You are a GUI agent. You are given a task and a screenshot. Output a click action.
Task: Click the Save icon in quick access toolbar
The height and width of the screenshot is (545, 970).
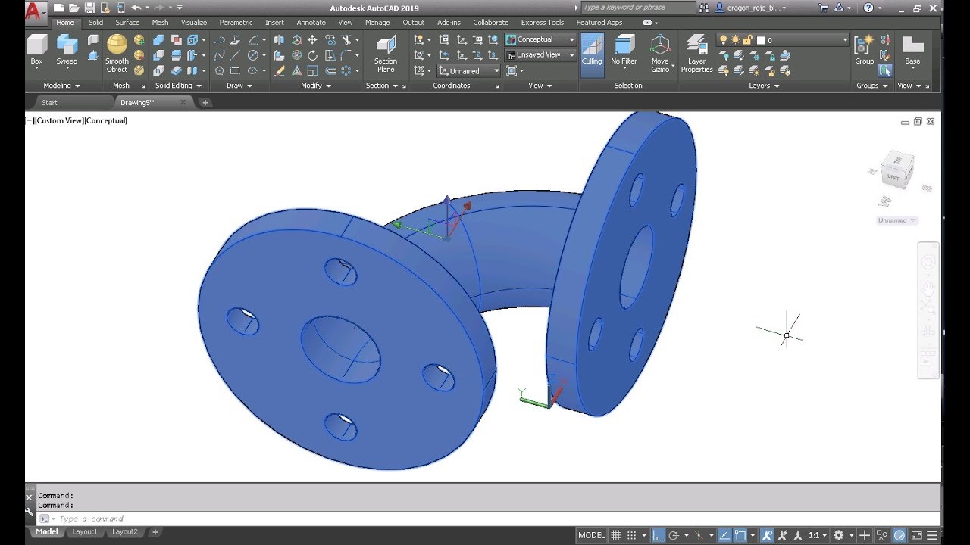pos(90,8)
